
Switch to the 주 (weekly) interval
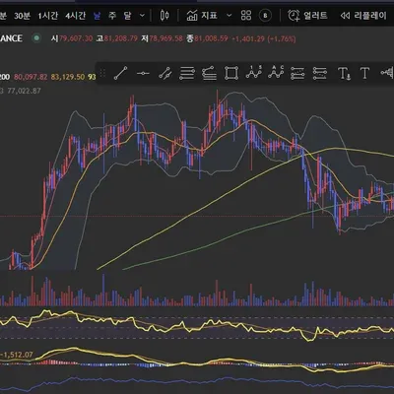(112, 16)
